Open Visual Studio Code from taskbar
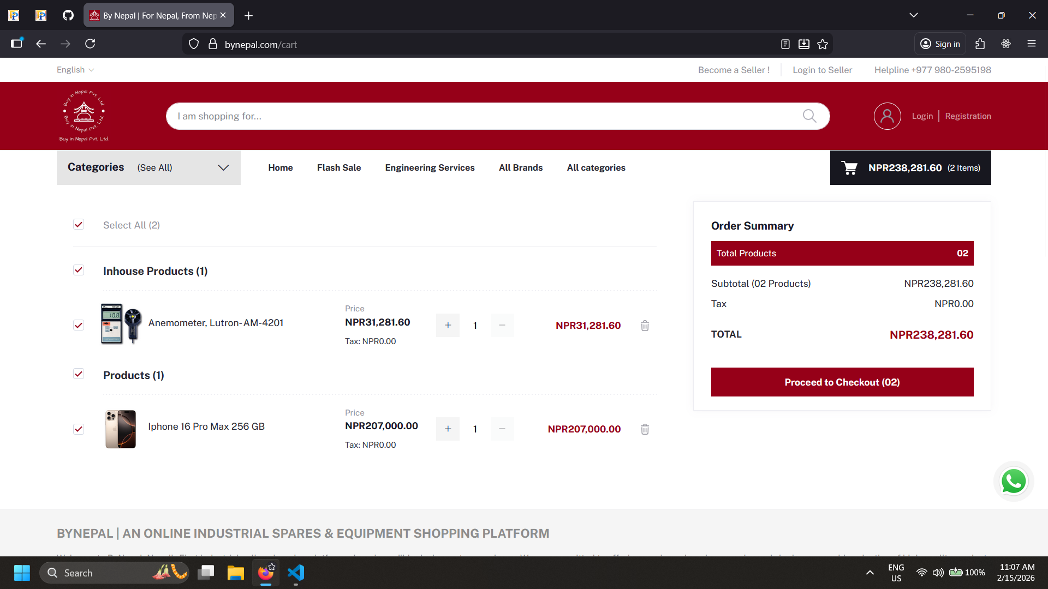 295,573
